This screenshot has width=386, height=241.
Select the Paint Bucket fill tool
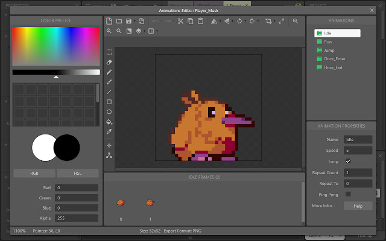109,122
